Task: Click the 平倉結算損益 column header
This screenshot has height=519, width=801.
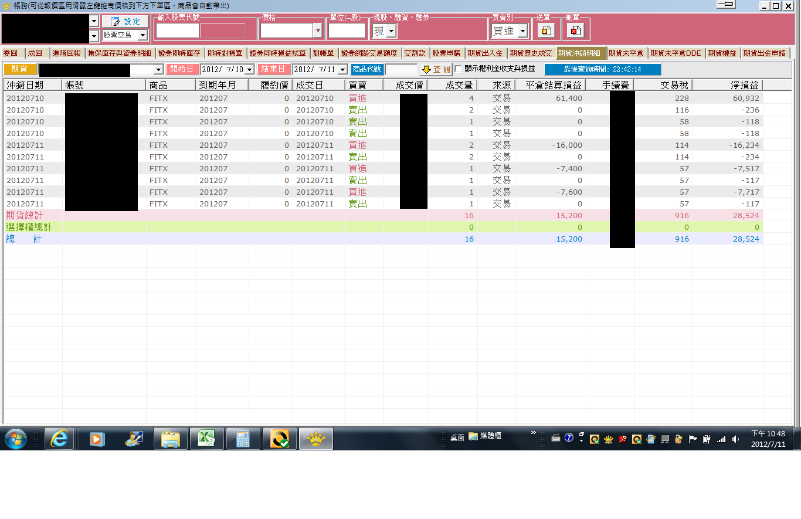Action: point(551,85)
